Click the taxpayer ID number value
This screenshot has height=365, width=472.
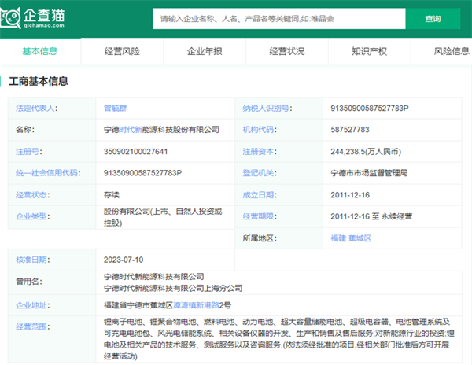pos(370,108)
